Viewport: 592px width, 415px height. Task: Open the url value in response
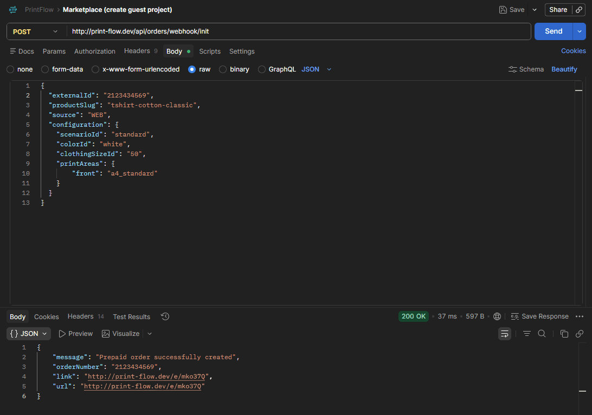tap(143, 386)
